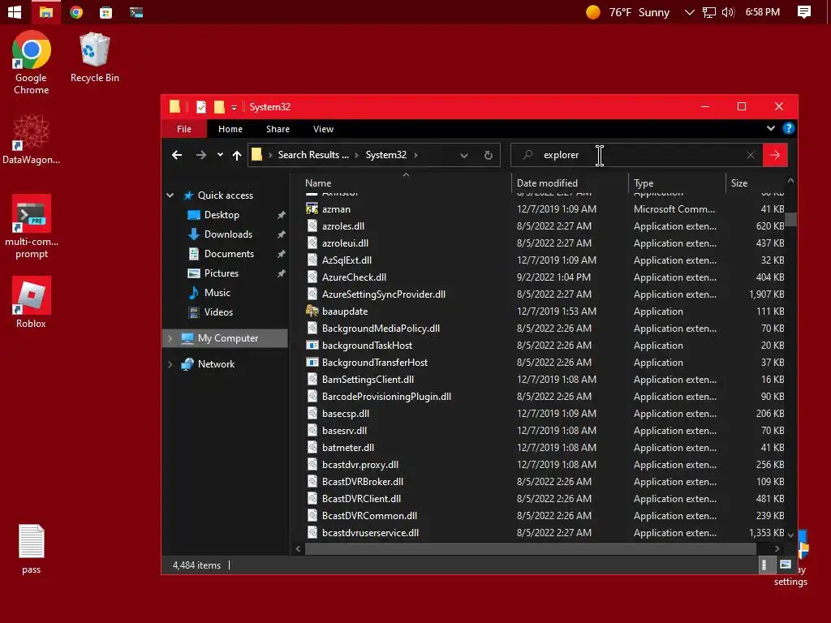The height and width of the screenshot is (623, 831).
Task: Go back with the back arrow
Action: (177, 155)
